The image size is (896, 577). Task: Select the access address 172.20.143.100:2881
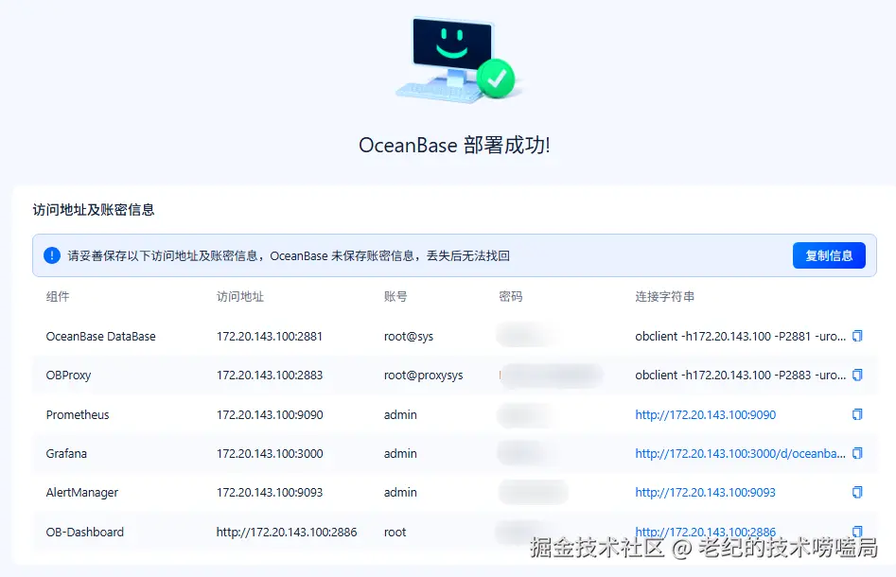[x=269, y=337]
